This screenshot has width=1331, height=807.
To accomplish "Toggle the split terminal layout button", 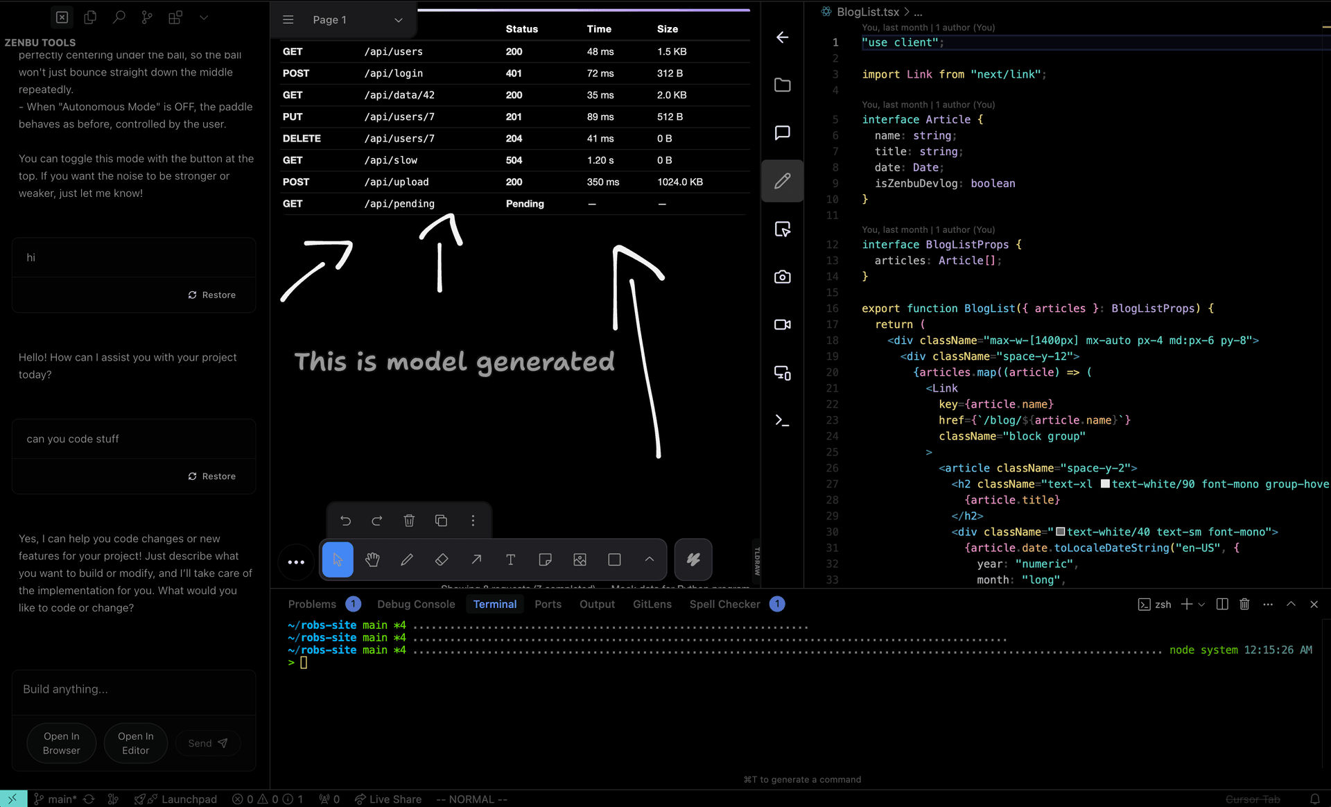I will (1222, 605).
